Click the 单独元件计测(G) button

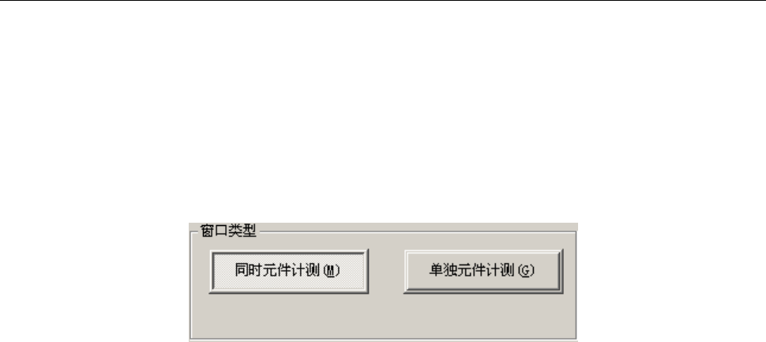(483, 271)
